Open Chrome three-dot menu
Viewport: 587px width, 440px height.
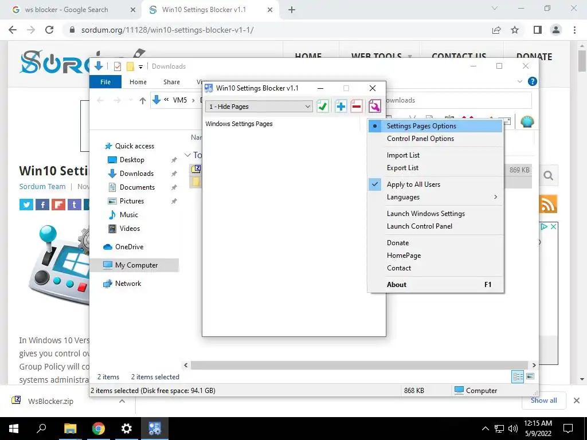click(x=574, y=30)
